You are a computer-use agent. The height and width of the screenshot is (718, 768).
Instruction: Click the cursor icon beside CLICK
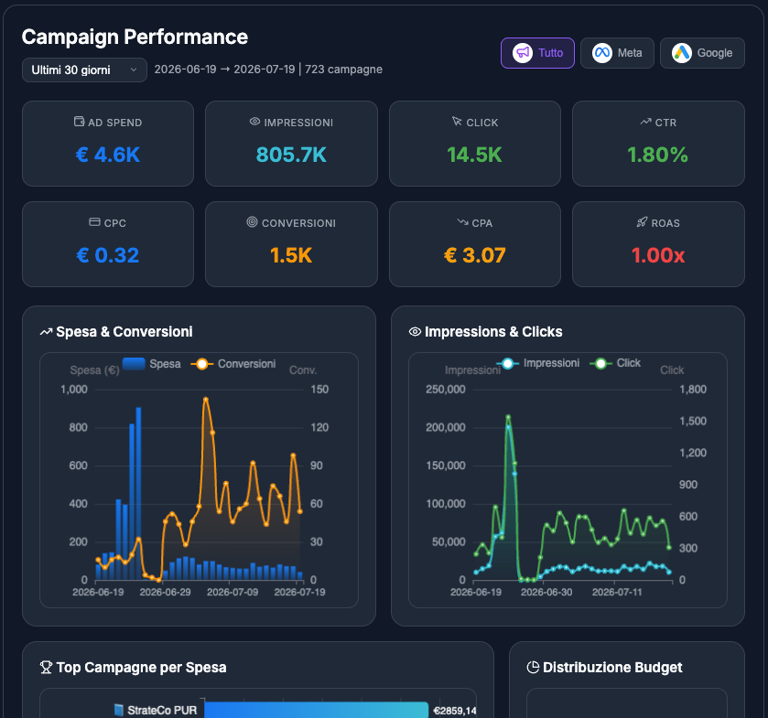[457, 122]
